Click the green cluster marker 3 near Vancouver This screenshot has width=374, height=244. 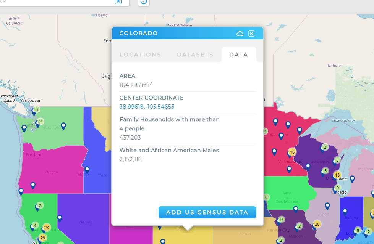(37, 109)
